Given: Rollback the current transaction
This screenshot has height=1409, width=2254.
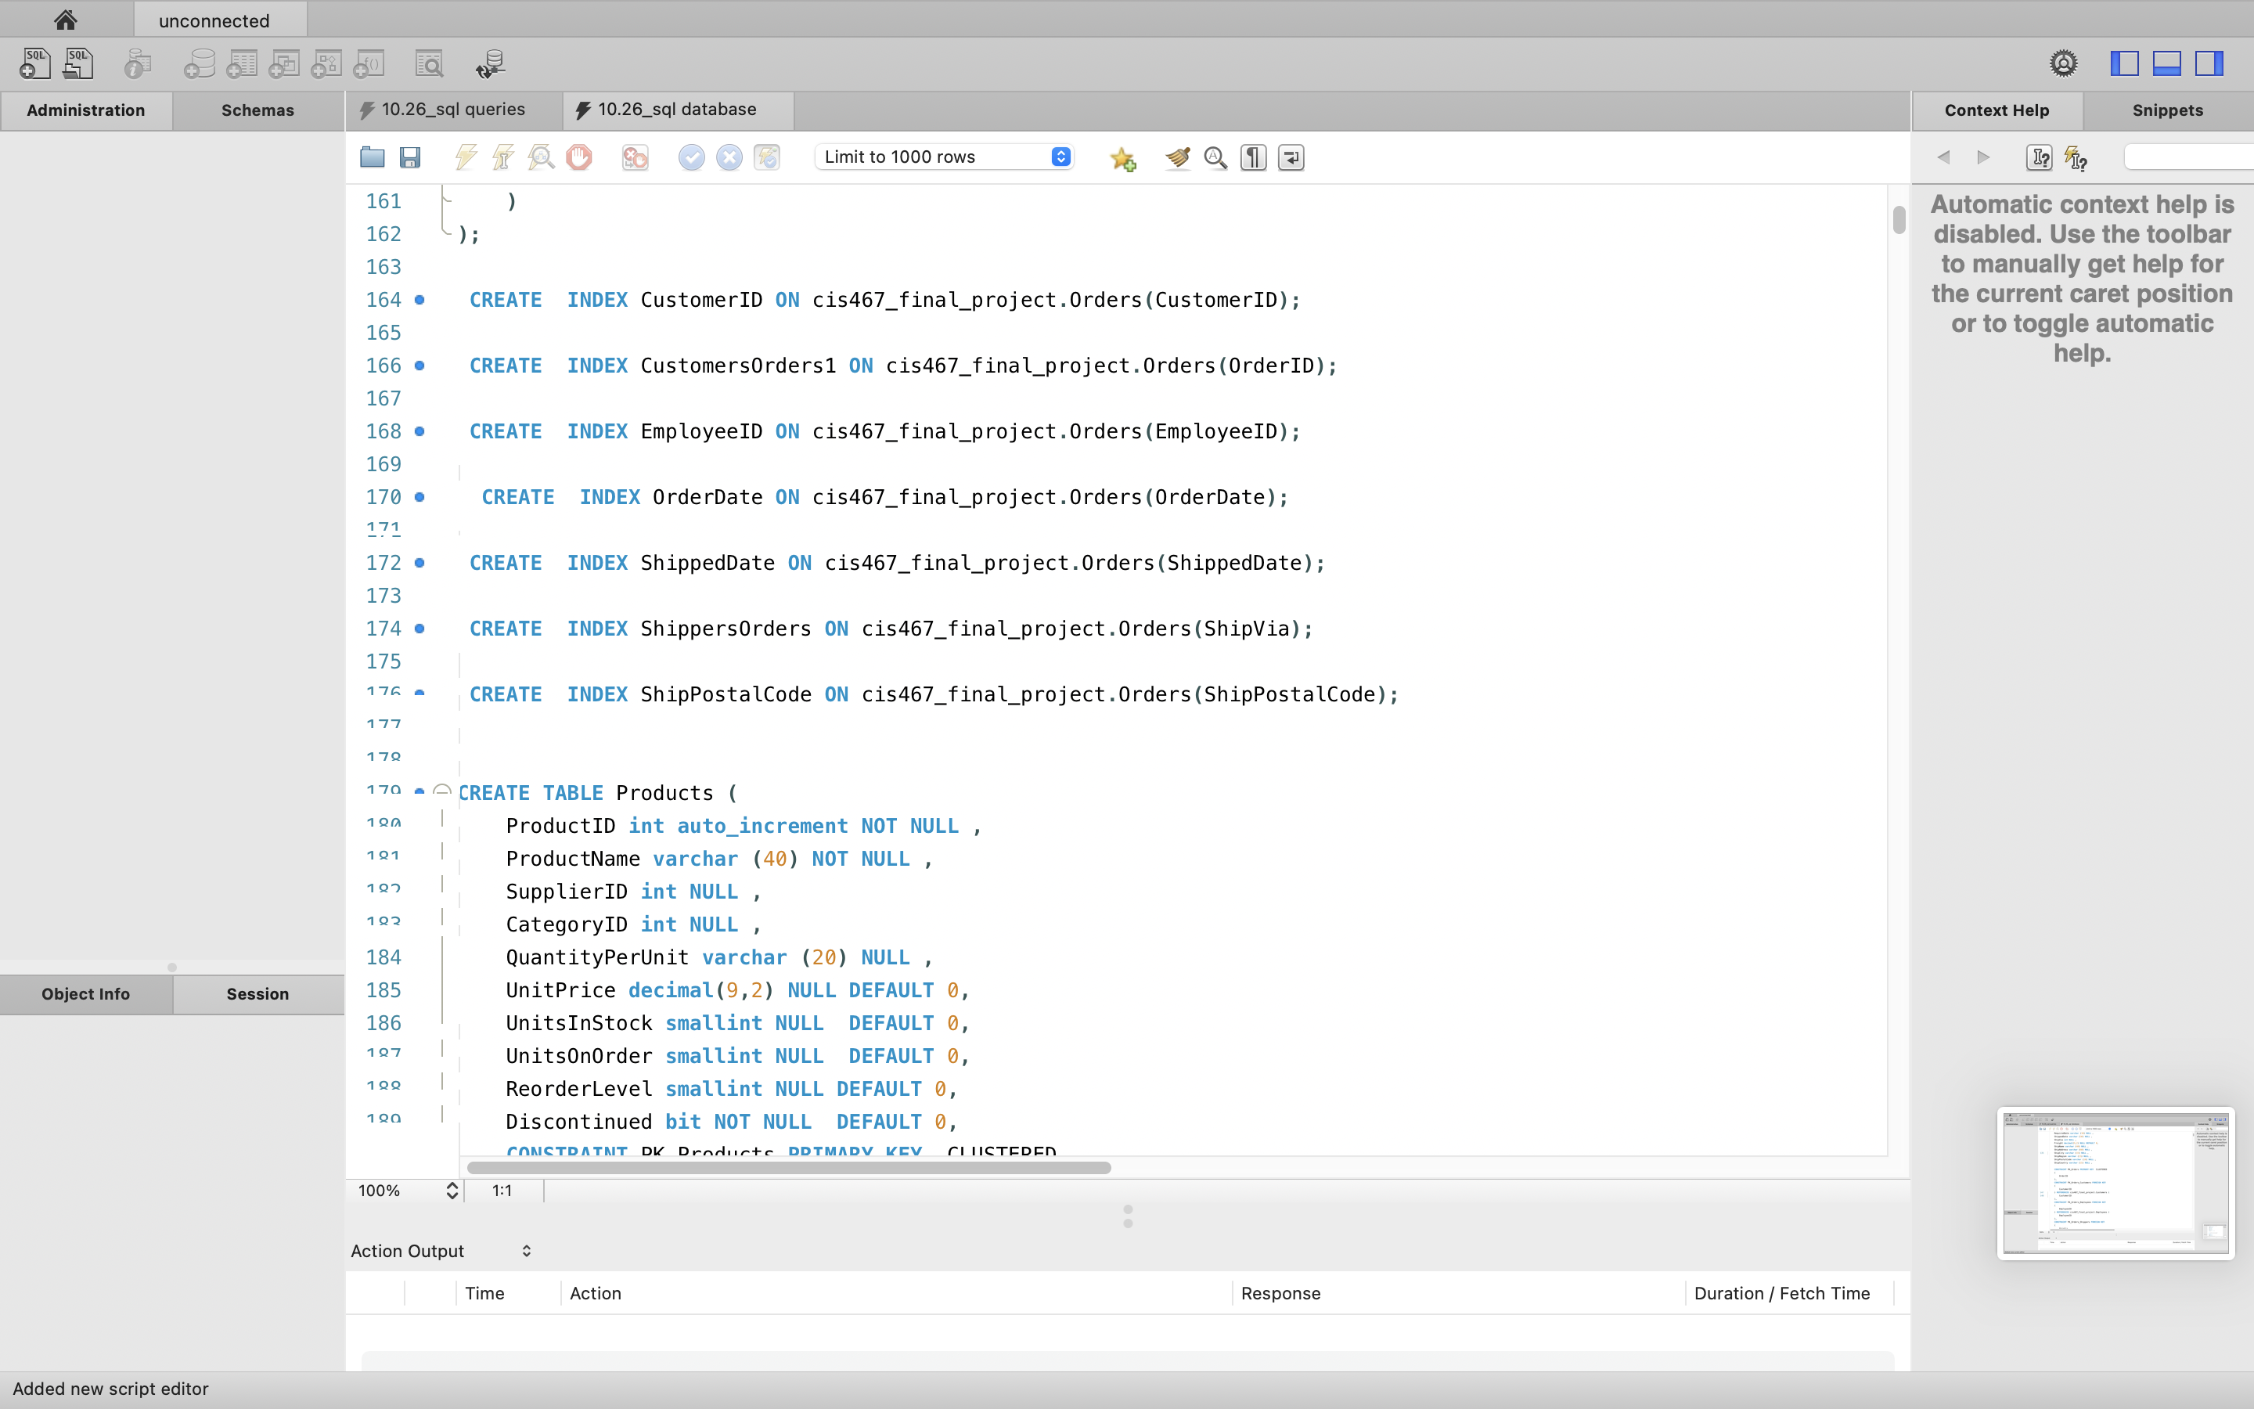Looking at the screenshot, I should [x=729, y=157].
